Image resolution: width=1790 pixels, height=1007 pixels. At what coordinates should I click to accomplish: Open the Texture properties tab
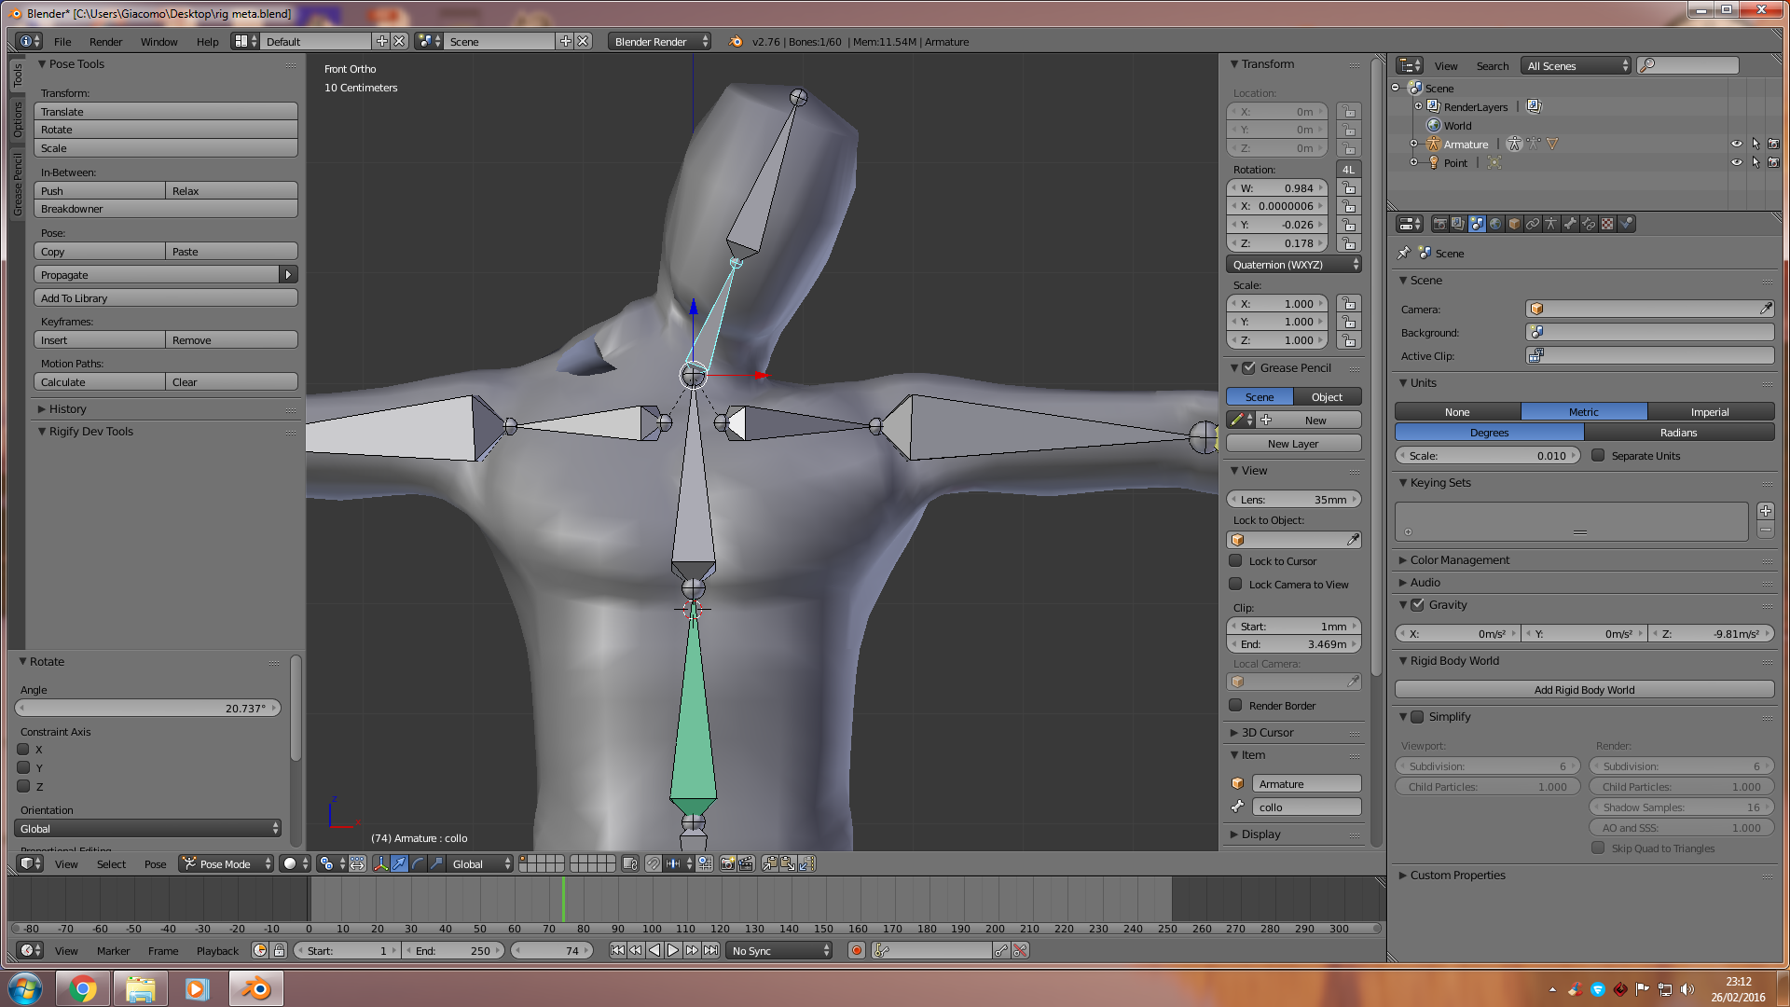[x=1607, y=224]
